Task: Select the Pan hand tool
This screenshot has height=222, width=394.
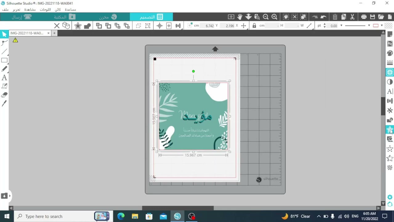Action: [x=240, y=17]
